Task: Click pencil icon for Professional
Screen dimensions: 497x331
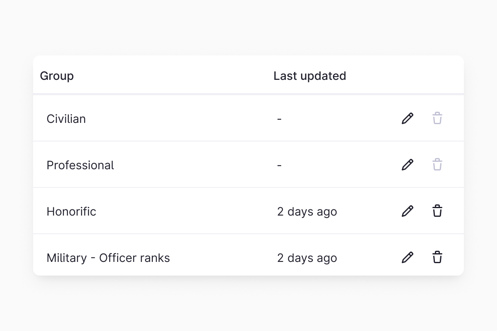Action: [x=408, y=165]
